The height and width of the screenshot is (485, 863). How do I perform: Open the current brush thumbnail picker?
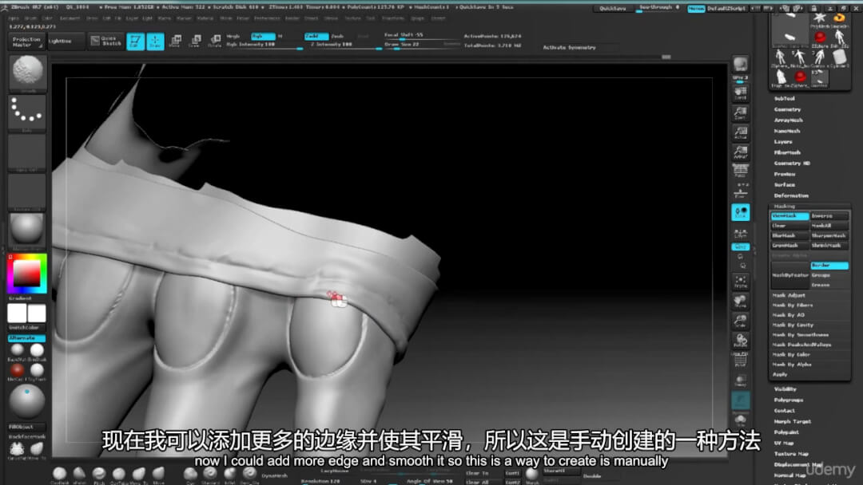pos(27,73)
